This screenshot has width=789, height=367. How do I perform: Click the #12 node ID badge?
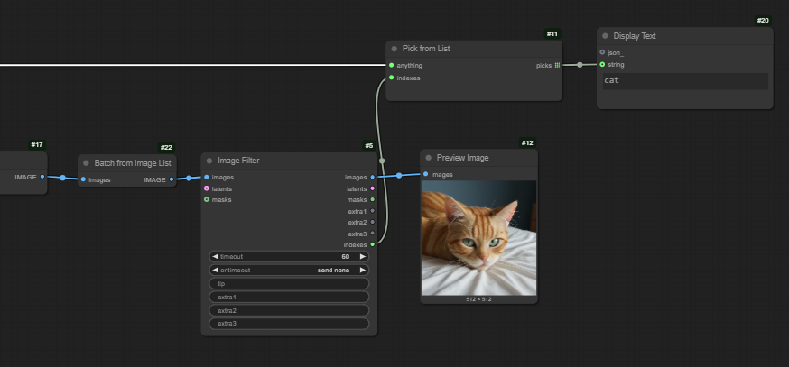click(527, 142)
